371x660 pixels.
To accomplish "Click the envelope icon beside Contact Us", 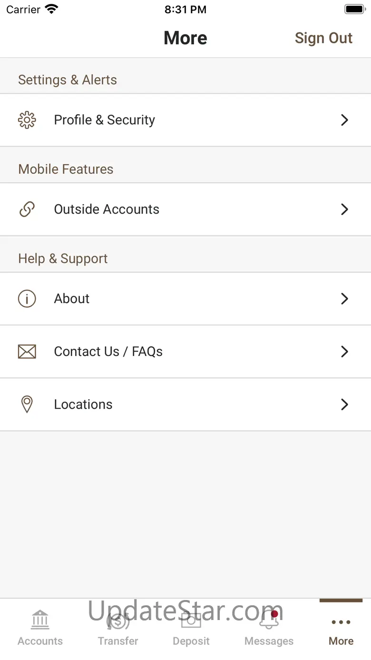I will click(27, 352).
